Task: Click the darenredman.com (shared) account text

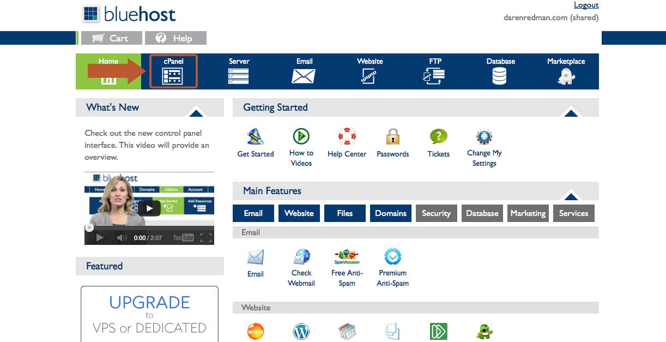Action: pos(551,17)
